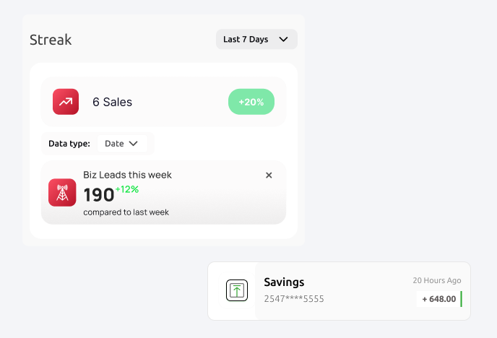Click the Streak panel heading
Viewport: 497px width, 338px height.
(x=51, y=40)
